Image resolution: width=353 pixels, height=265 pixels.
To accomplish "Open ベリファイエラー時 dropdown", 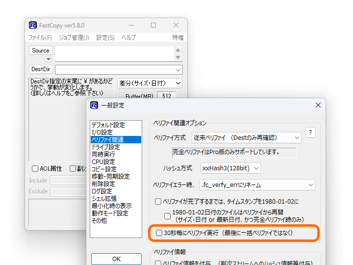I will pyautogui.click(x=257, y=185).
